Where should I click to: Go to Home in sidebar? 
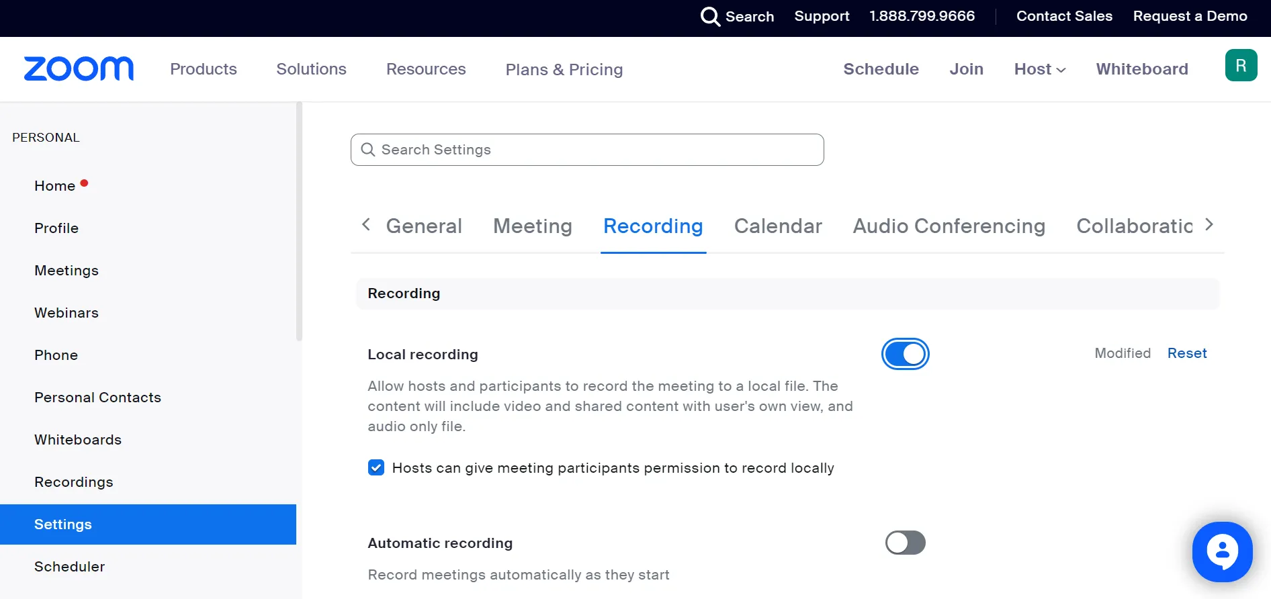coord(54,186)
